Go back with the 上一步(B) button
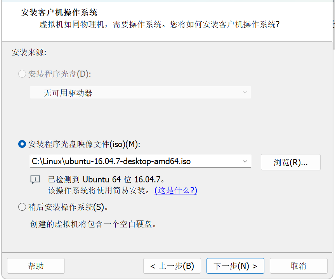This screenshot has width=335, height=279. point(172,266)
